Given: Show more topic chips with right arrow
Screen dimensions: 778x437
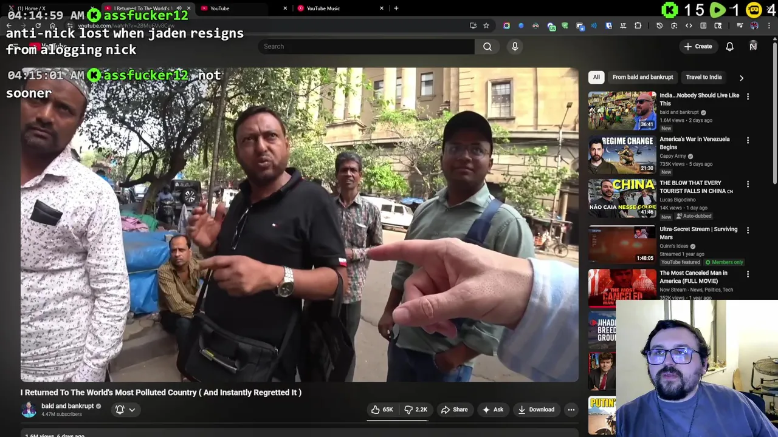Looking at the screenshot, I should point(741,78).
